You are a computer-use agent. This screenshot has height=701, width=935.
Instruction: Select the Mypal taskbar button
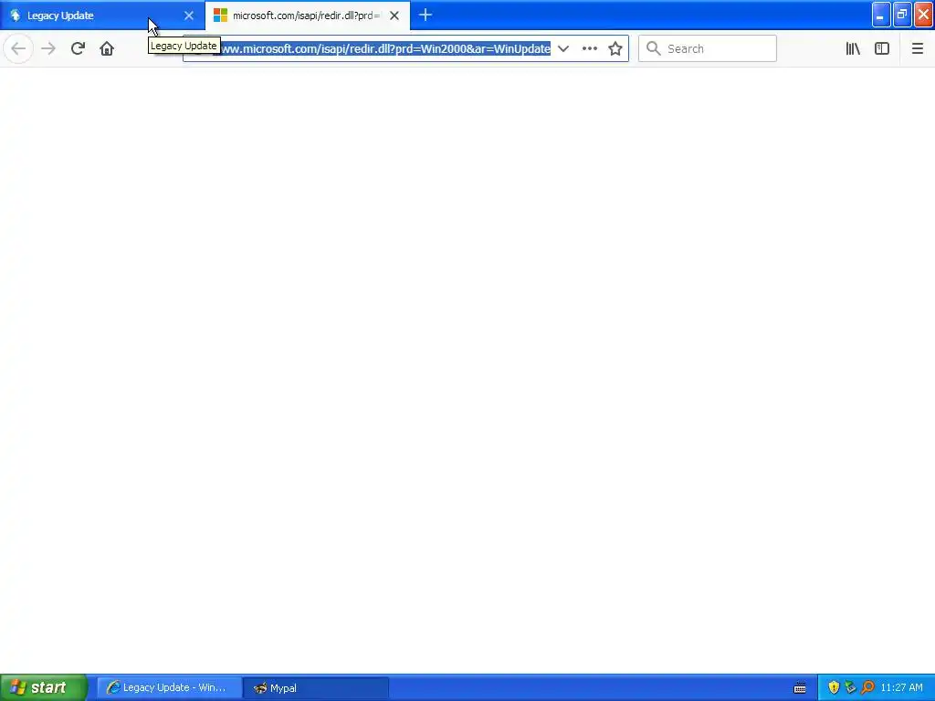coord(316,688)
